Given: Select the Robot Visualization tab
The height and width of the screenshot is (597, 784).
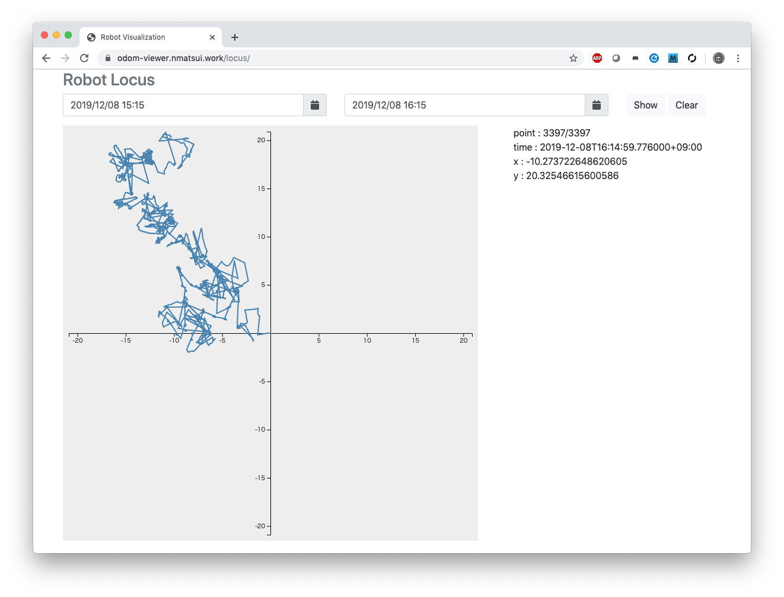Looking at the screenshot, I should (151, 37).
